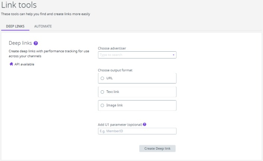Click the 'Choose output format' label
The image size is (263, 161).
(115, 70)
